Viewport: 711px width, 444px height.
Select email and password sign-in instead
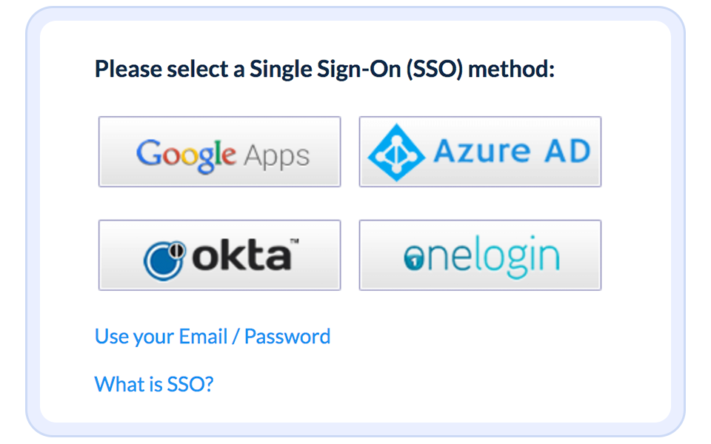pyautogui.click(x=212, y=336)
